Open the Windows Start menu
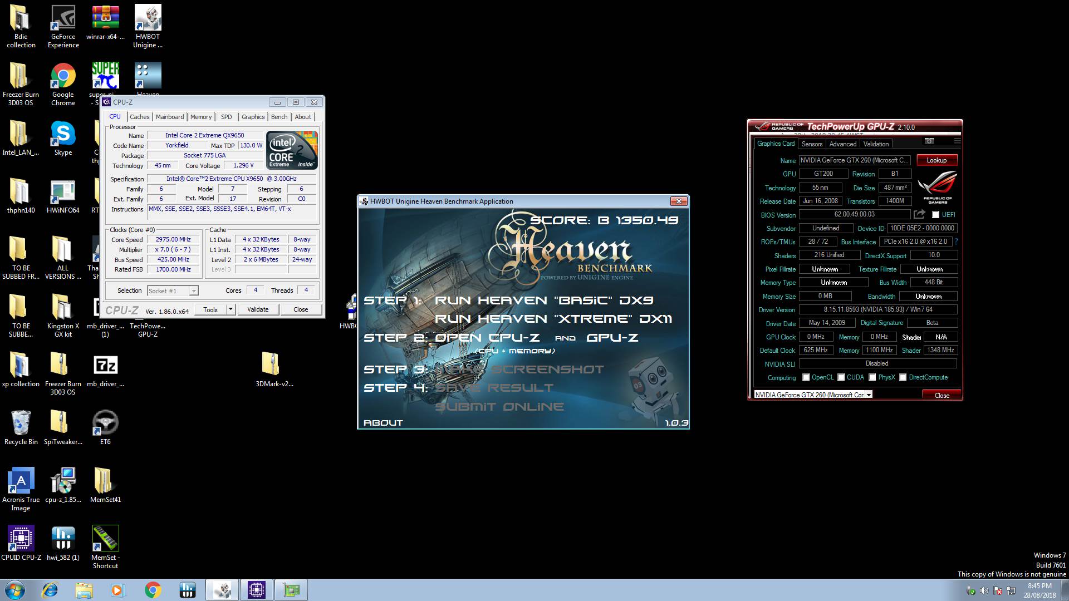The image size is (1069, 601). pos(15,590)
